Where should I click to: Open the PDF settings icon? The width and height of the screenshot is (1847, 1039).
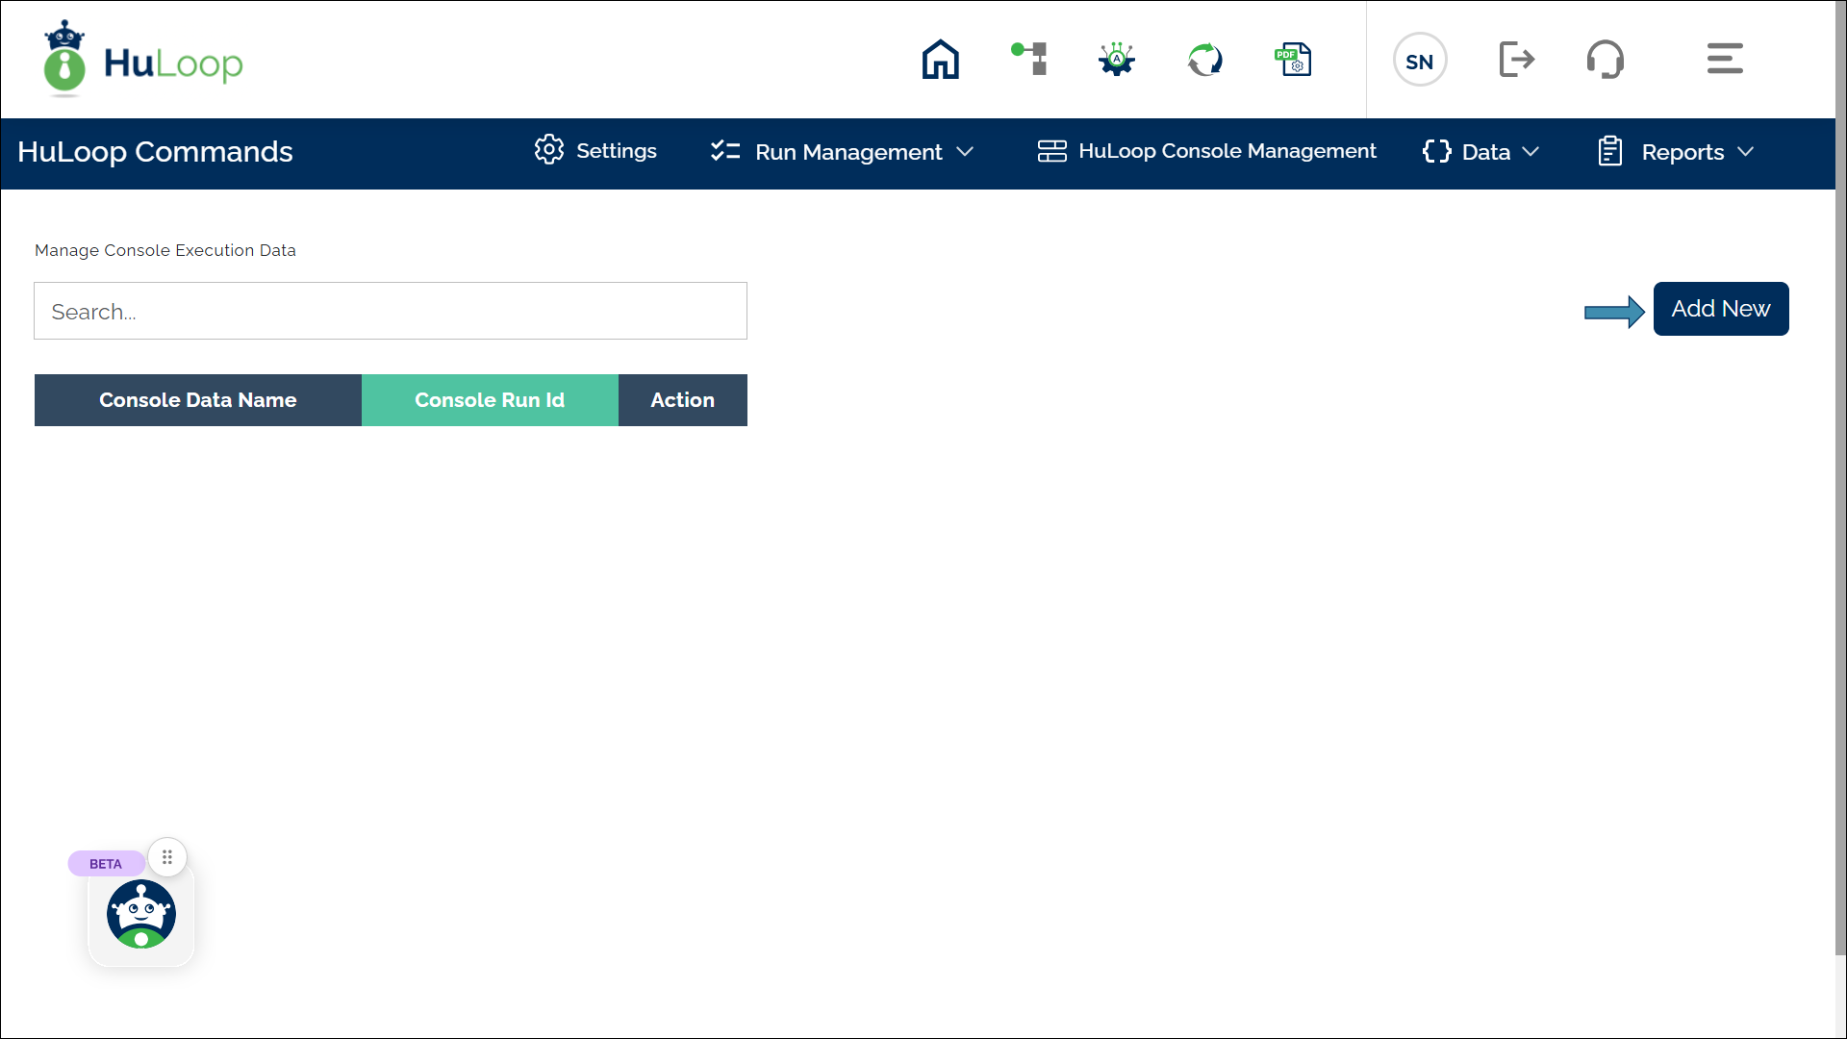1293,60
